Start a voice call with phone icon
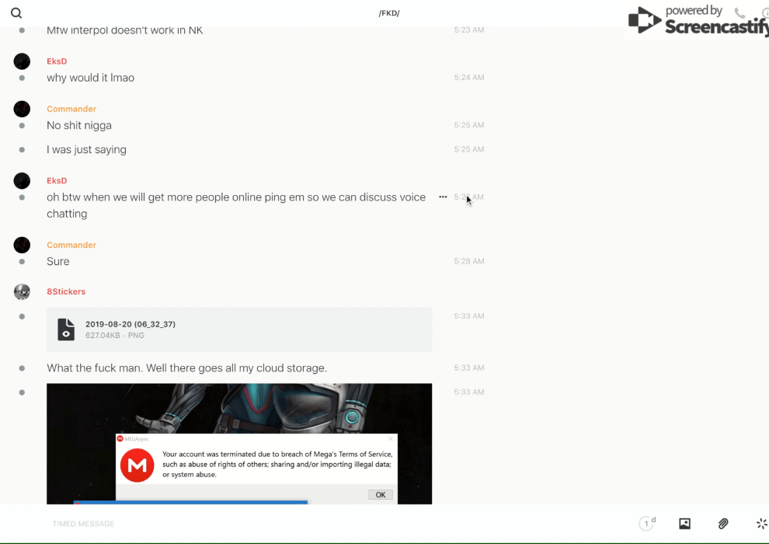Viewport: 769px width, 544px height. click(739, 13)
